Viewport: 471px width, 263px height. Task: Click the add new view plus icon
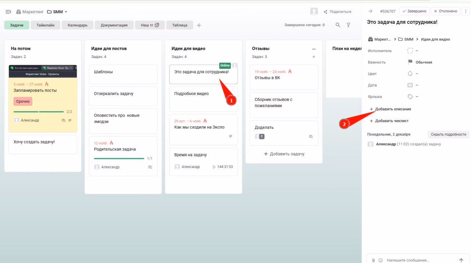[199, 25]
